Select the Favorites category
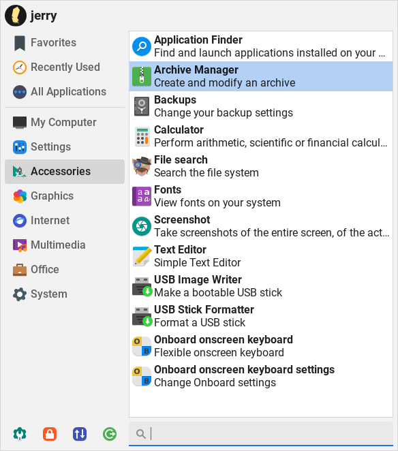398x451 pixels. [x=65, y=42]
